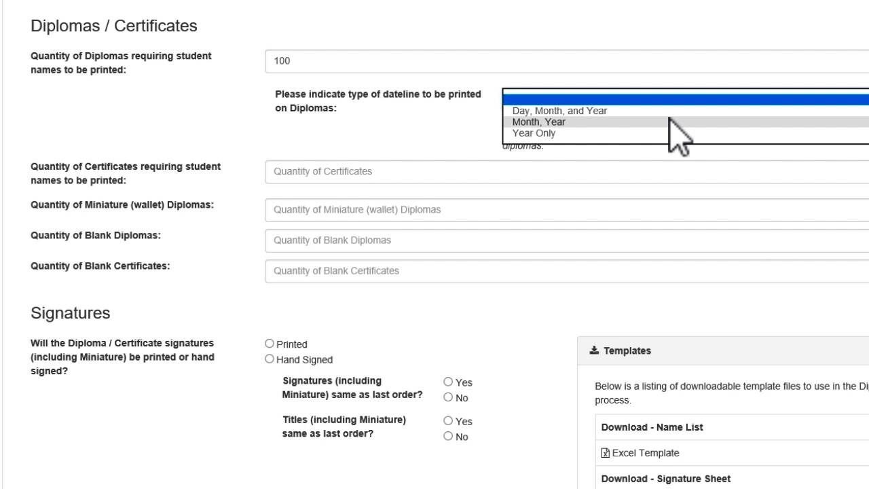Open the Excel Template link
The image size is (869, 489).
click(645, 453)
